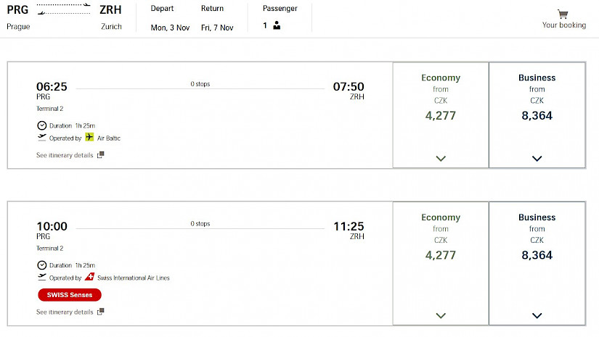
Task: Click the clock icon on 06:25 flight
Action: click(x=42, y=125)
